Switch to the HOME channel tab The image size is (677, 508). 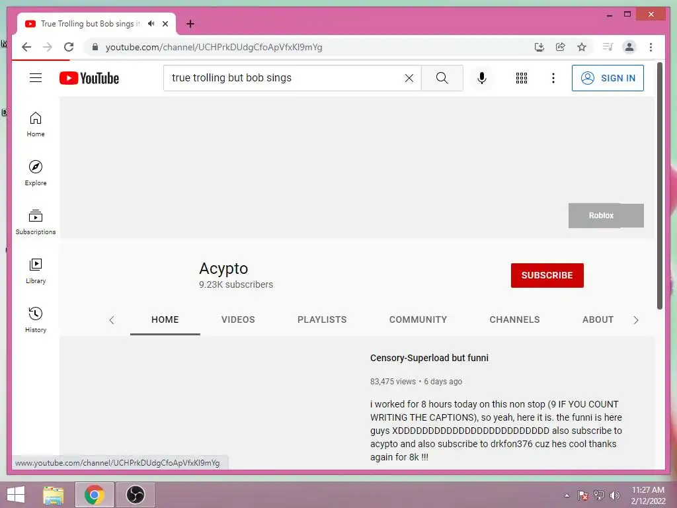click(165, 319)
